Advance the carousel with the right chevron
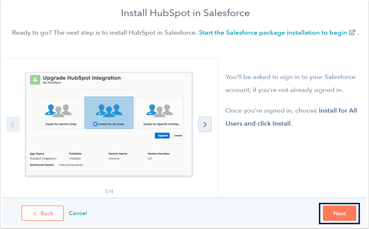369x229 pixels. 205,124
